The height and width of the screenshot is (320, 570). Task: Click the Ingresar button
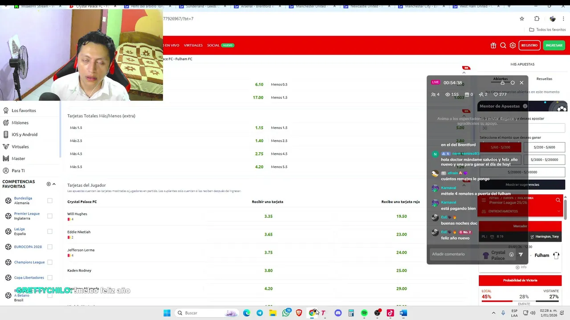click(x=554, y=45)
